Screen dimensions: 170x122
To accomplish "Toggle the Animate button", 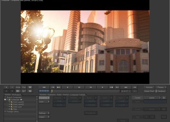I will [149, 87].
